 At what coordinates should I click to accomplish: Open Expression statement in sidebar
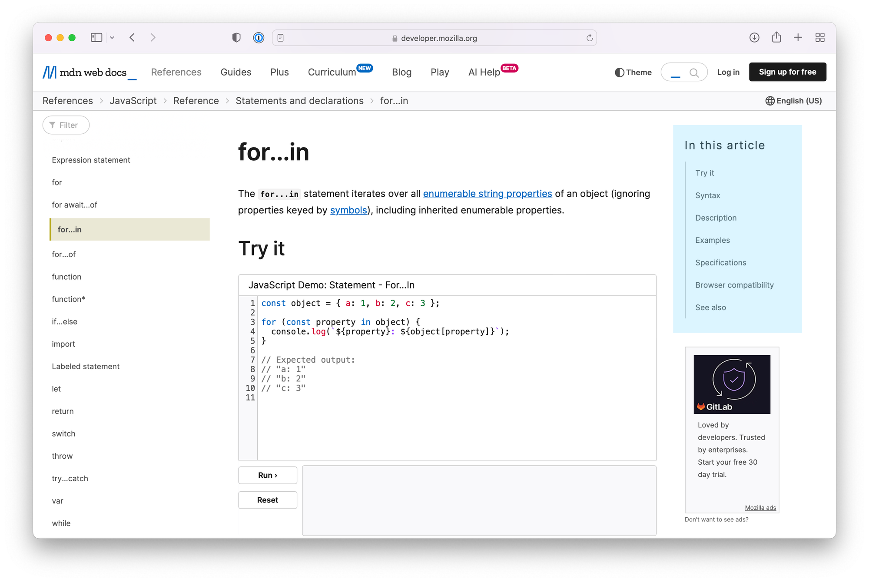[x=91, y=160]
